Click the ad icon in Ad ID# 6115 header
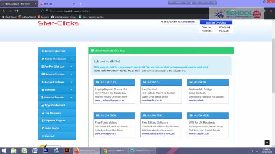 98,82
